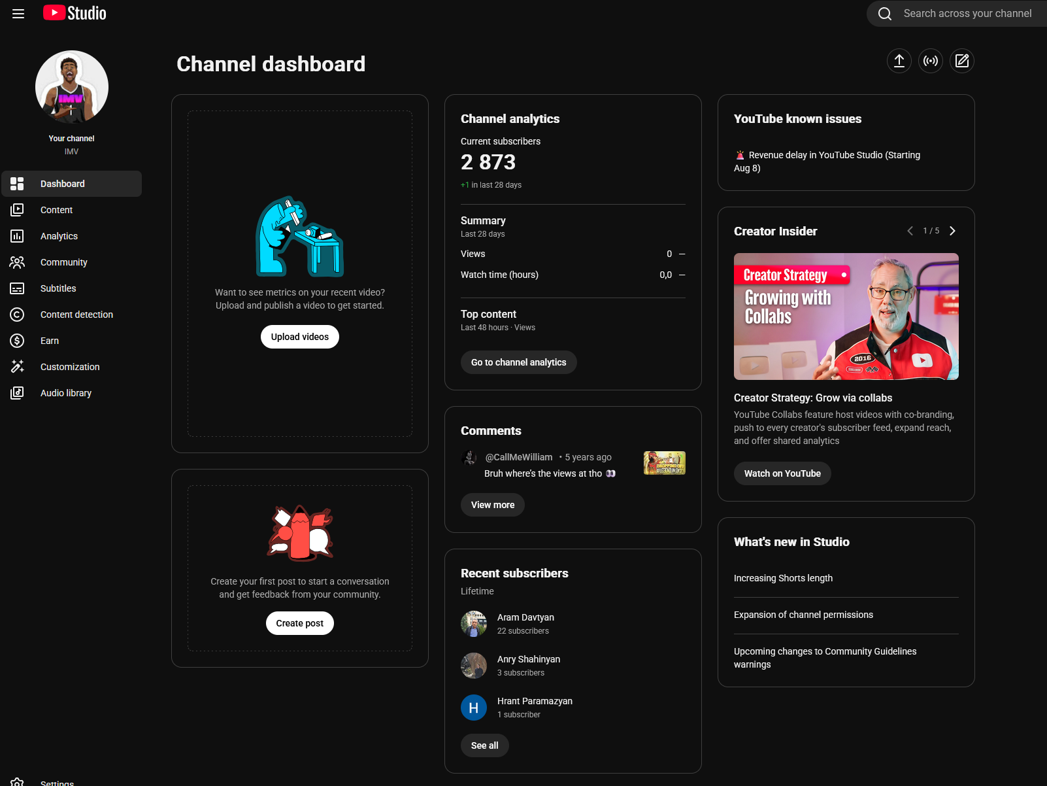Open Growing with Collabs video thumbnail

(846, 316)
